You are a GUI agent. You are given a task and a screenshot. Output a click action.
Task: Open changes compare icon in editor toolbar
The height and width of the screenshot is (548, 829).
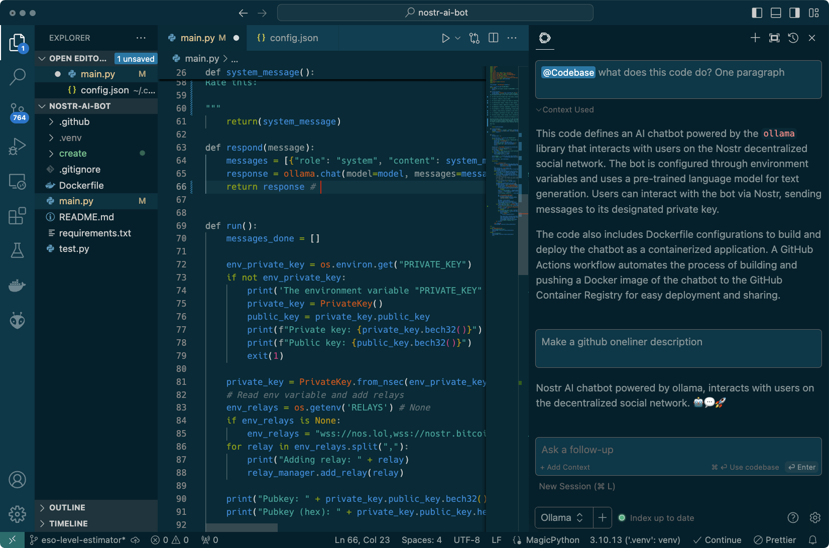(x=475, y=38)
